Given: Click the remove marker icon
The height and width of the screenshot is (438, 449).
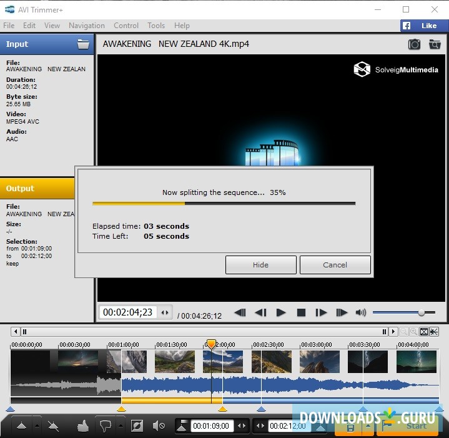Looking at the screenshot, I should click(54, 426).
